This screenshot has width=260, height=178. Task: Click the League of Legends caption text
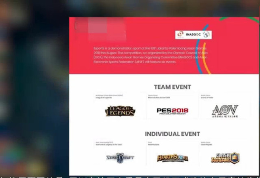104,98
